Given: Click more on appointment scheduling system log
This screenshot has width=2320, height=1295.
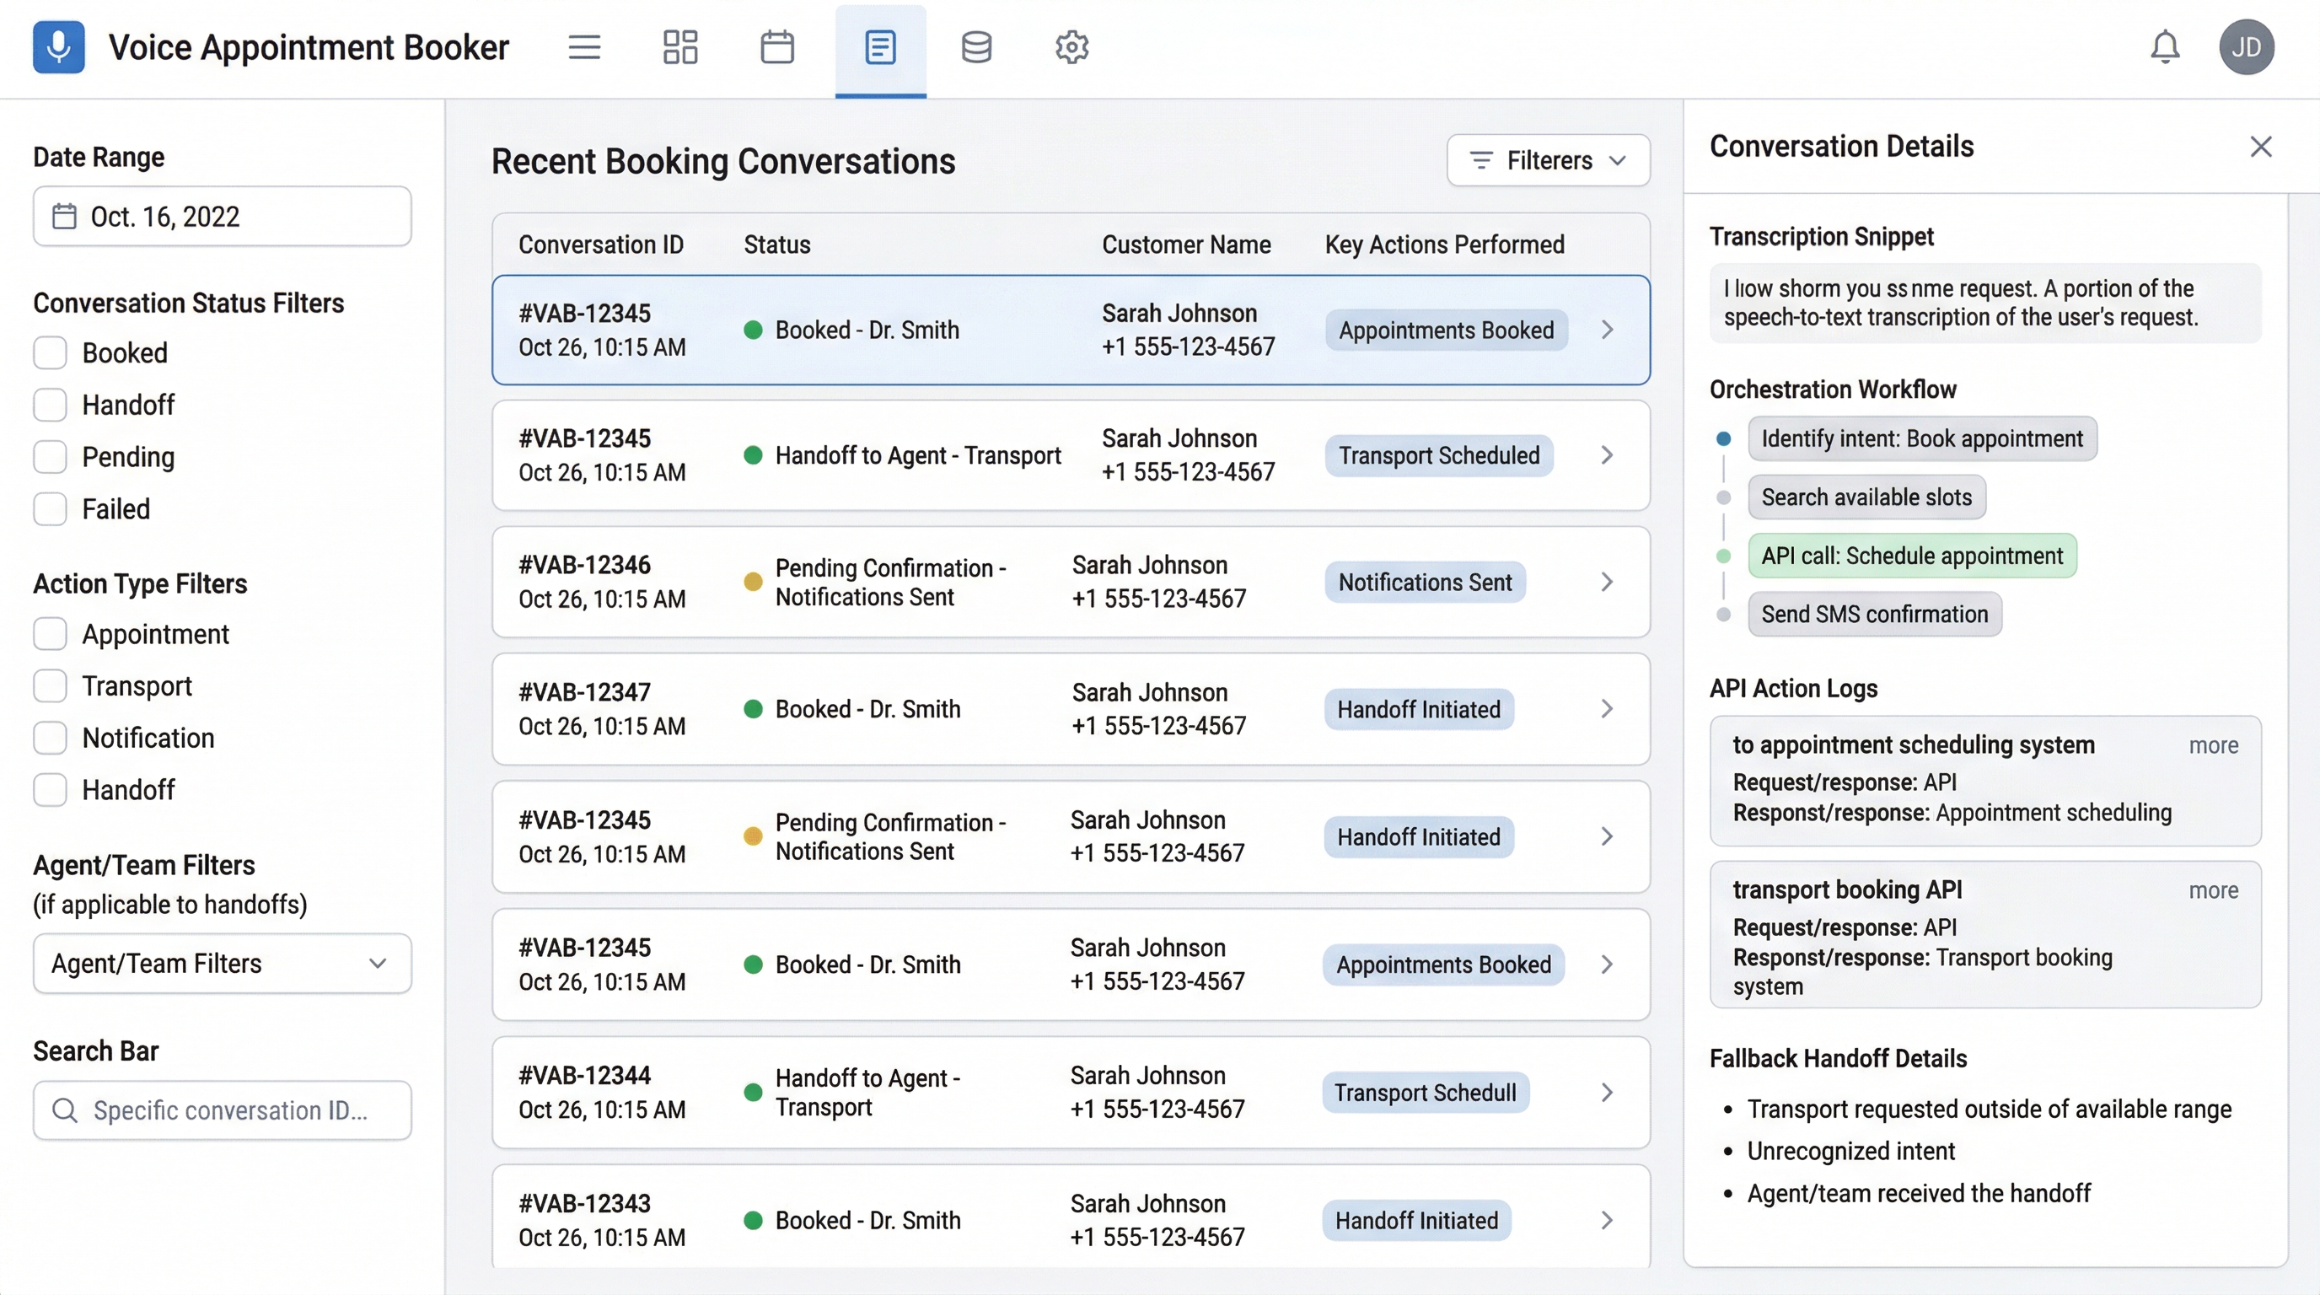Looking at the screenshot, I should click(x=2213, y=744).
